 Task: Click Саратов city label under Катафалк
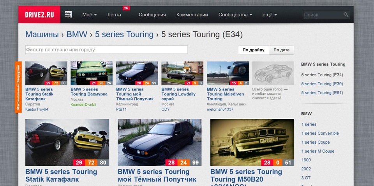(x=33, y=104)
